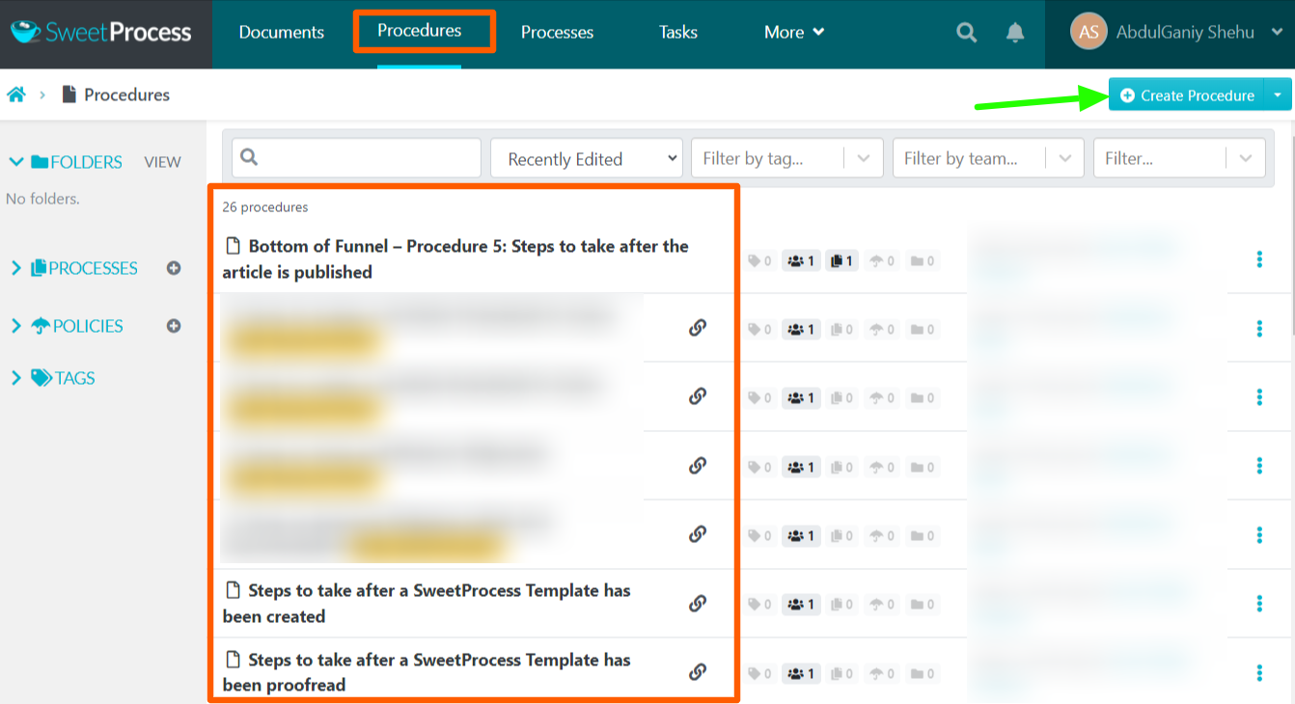Viewport: 1295px width, 704px height.
Task: Click team badge in 'Template has been created' row
Action: click(x=801, y=605)
